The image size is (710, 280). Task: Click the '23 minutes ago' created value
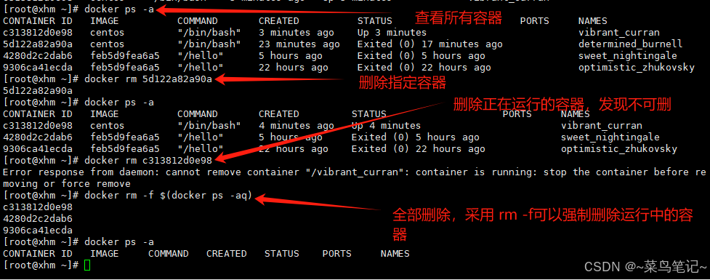click(x=299, y=44)
